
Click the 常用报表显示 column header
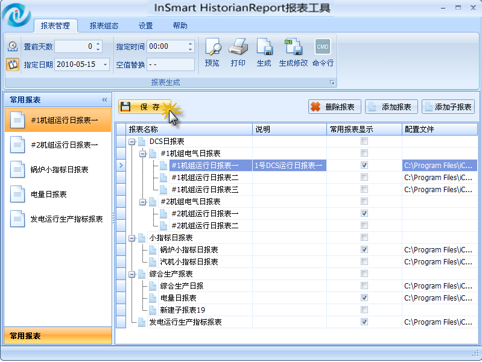(x=364, y=130)
